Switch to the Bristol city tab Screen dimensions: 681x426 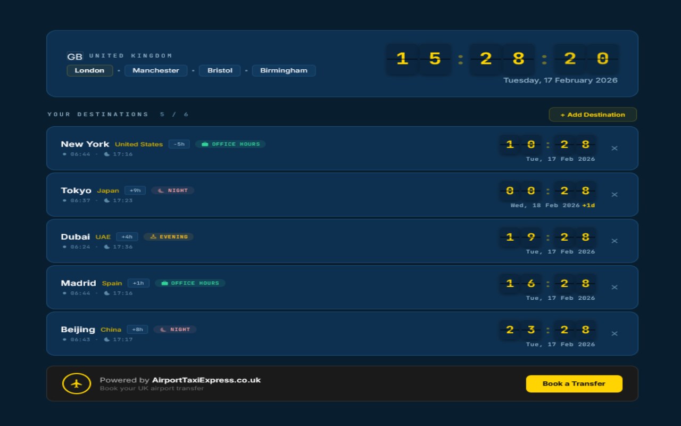pyautogui.click(x=220, y=70)
